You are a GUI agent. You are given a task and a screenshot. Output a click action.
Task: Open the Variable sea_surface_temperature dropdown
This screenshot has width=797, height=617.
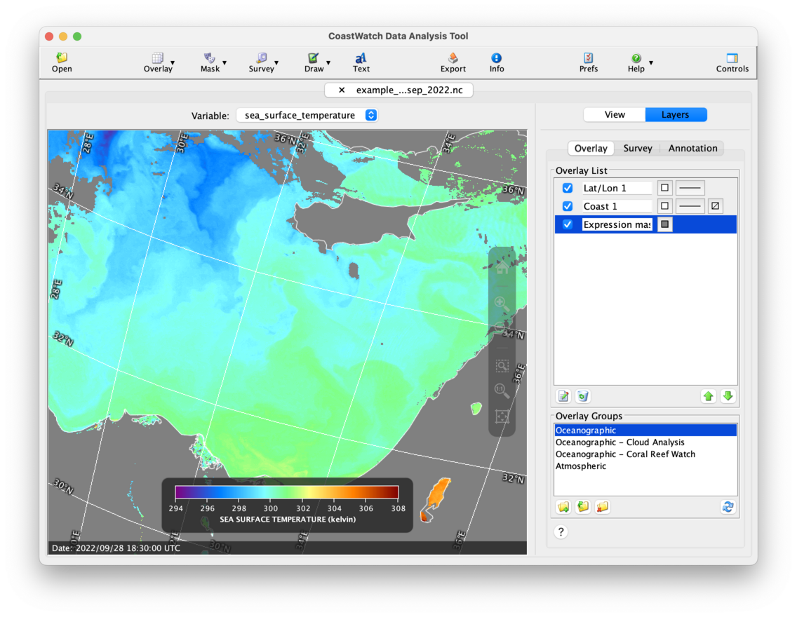307,116
